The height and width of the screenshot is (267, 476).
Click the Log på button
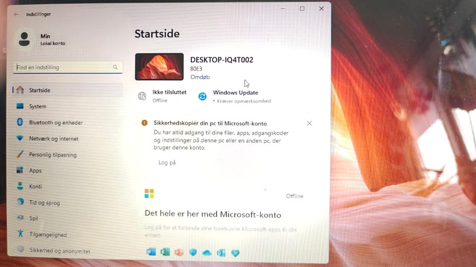[167, 163]
